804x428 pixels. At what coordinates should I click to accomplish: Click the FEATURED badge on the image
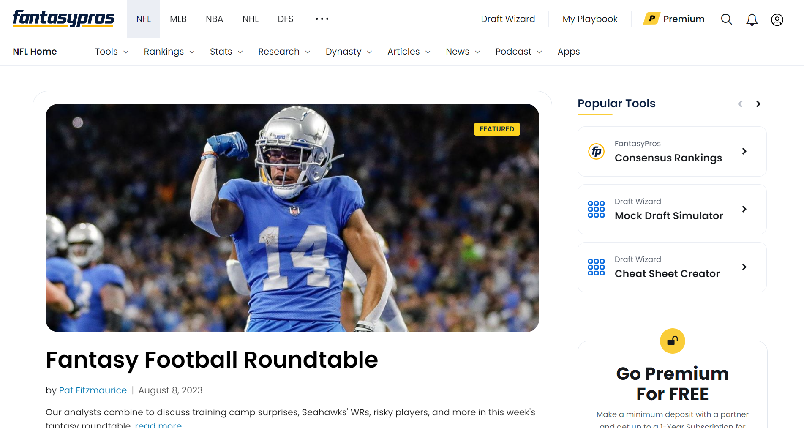point(497,129)
